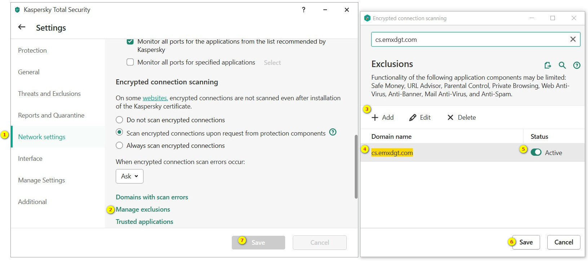588x261 pixels.
Task: Add a new exclusion with the plus button
Action: click(x=383, y=118)
